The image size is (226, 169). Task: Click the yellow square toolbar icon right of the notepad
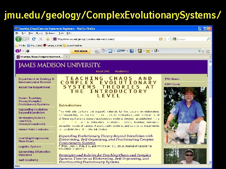point(148,51)
